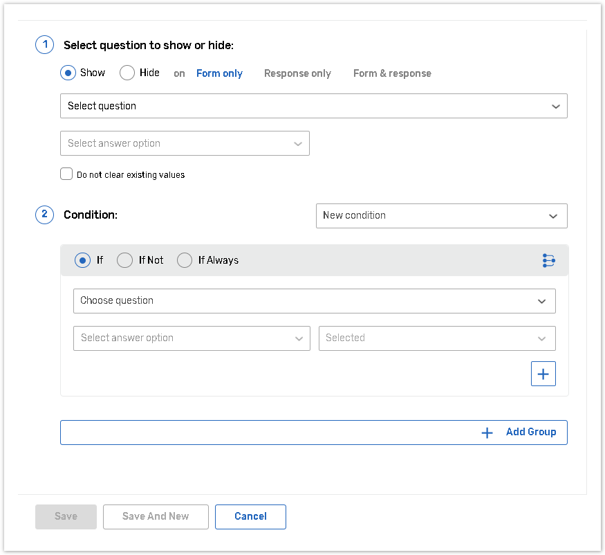The width and height of the screenshot is (605, 555).
Task: Click the step 1 circled number icon
Action: (x=44, y=45)
